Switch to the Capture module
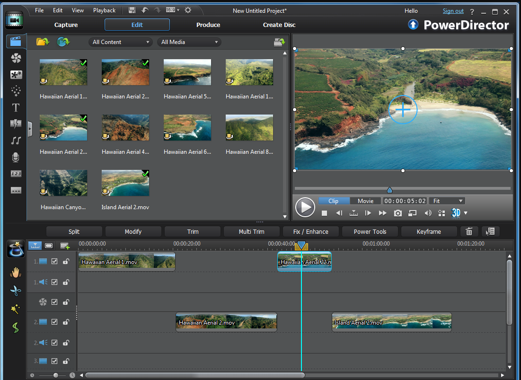521x380 pixels. pos(66,25)
